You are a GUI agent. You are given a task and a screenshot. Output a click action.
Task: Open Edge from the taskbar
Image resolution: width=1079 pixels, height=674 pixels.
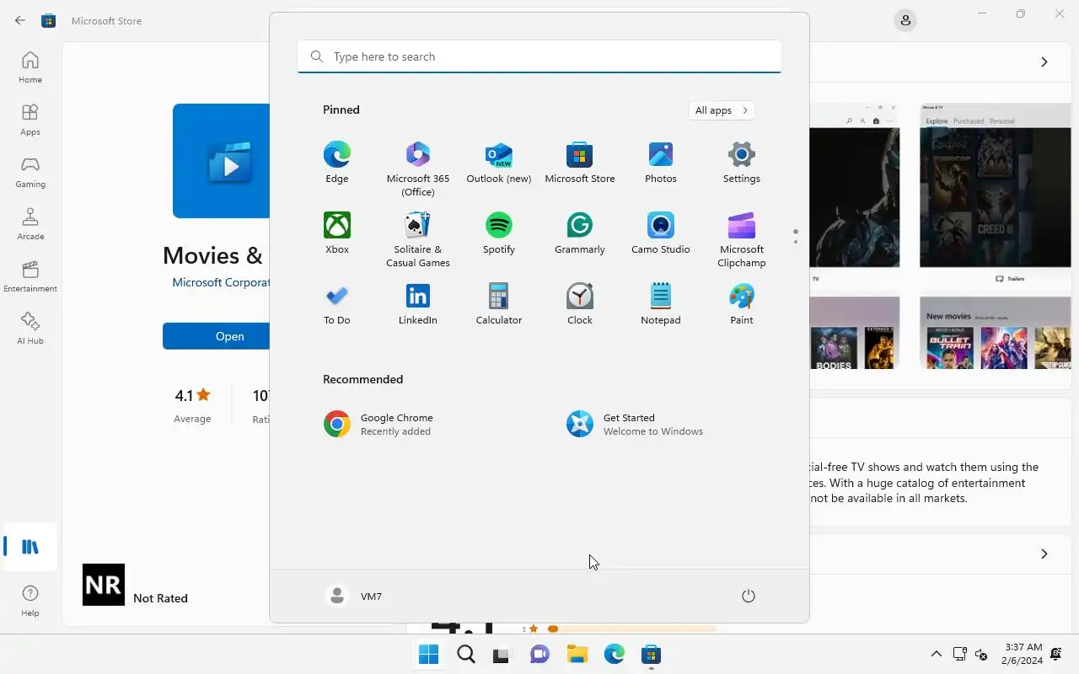tap(614, 655)
